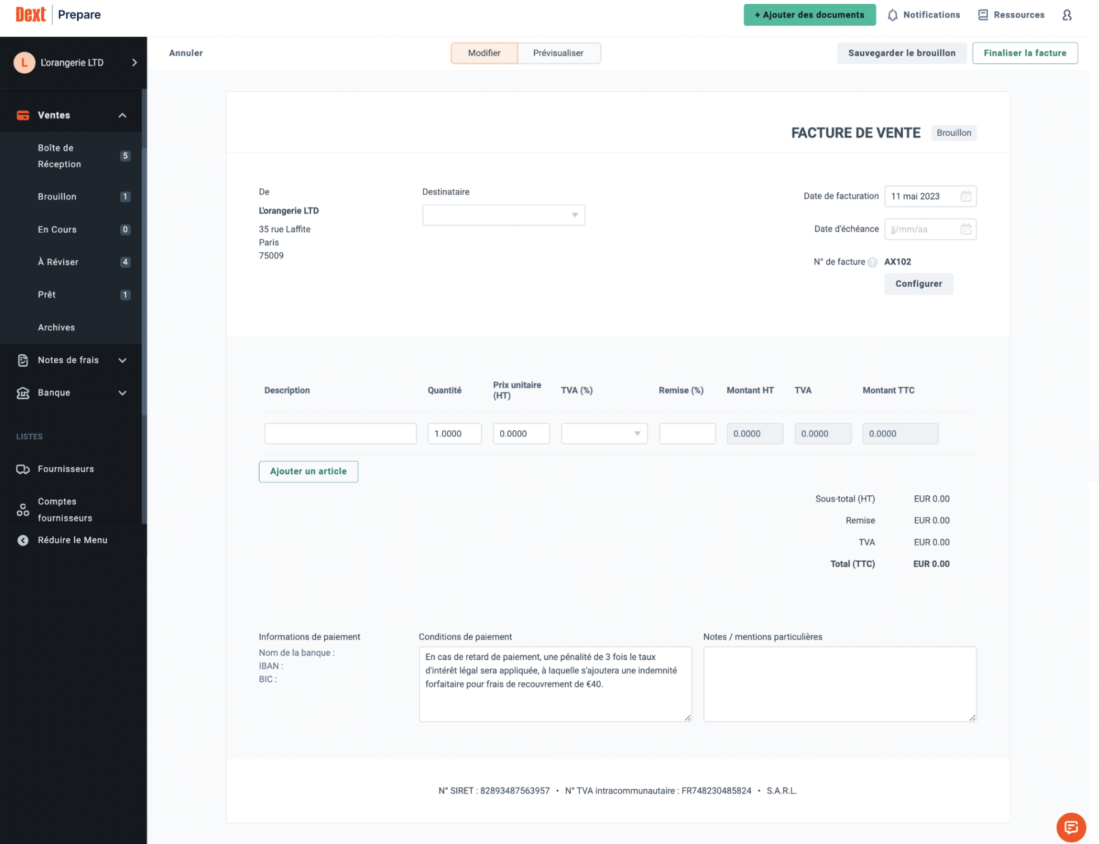Open the chat support bubble
This screenshot has height=844, width=1099.
pos(1070,827)
